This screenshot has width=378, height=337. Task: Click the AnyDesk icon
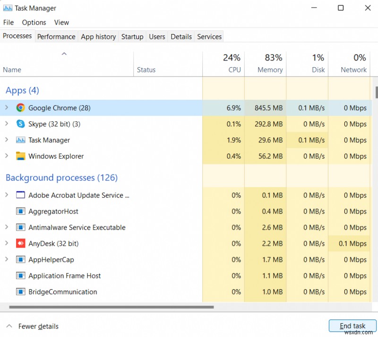pyautogui.click(x=20, y=243)
